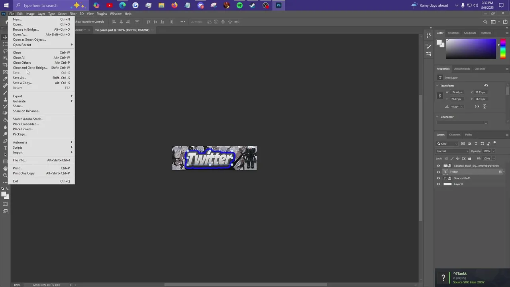
Task: Open the fx effects on Twitter layer
Action: [x=500, y=172]
